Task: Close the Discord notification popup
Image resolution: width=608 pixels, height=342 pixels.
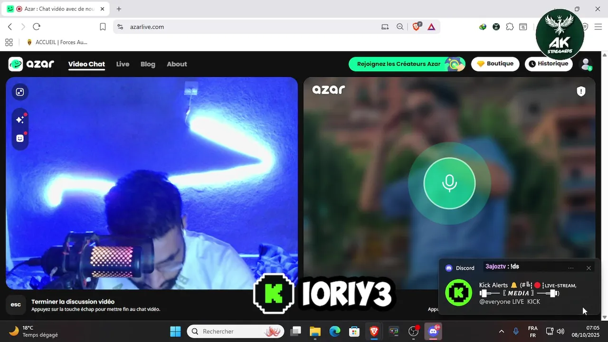Action: 589,268
